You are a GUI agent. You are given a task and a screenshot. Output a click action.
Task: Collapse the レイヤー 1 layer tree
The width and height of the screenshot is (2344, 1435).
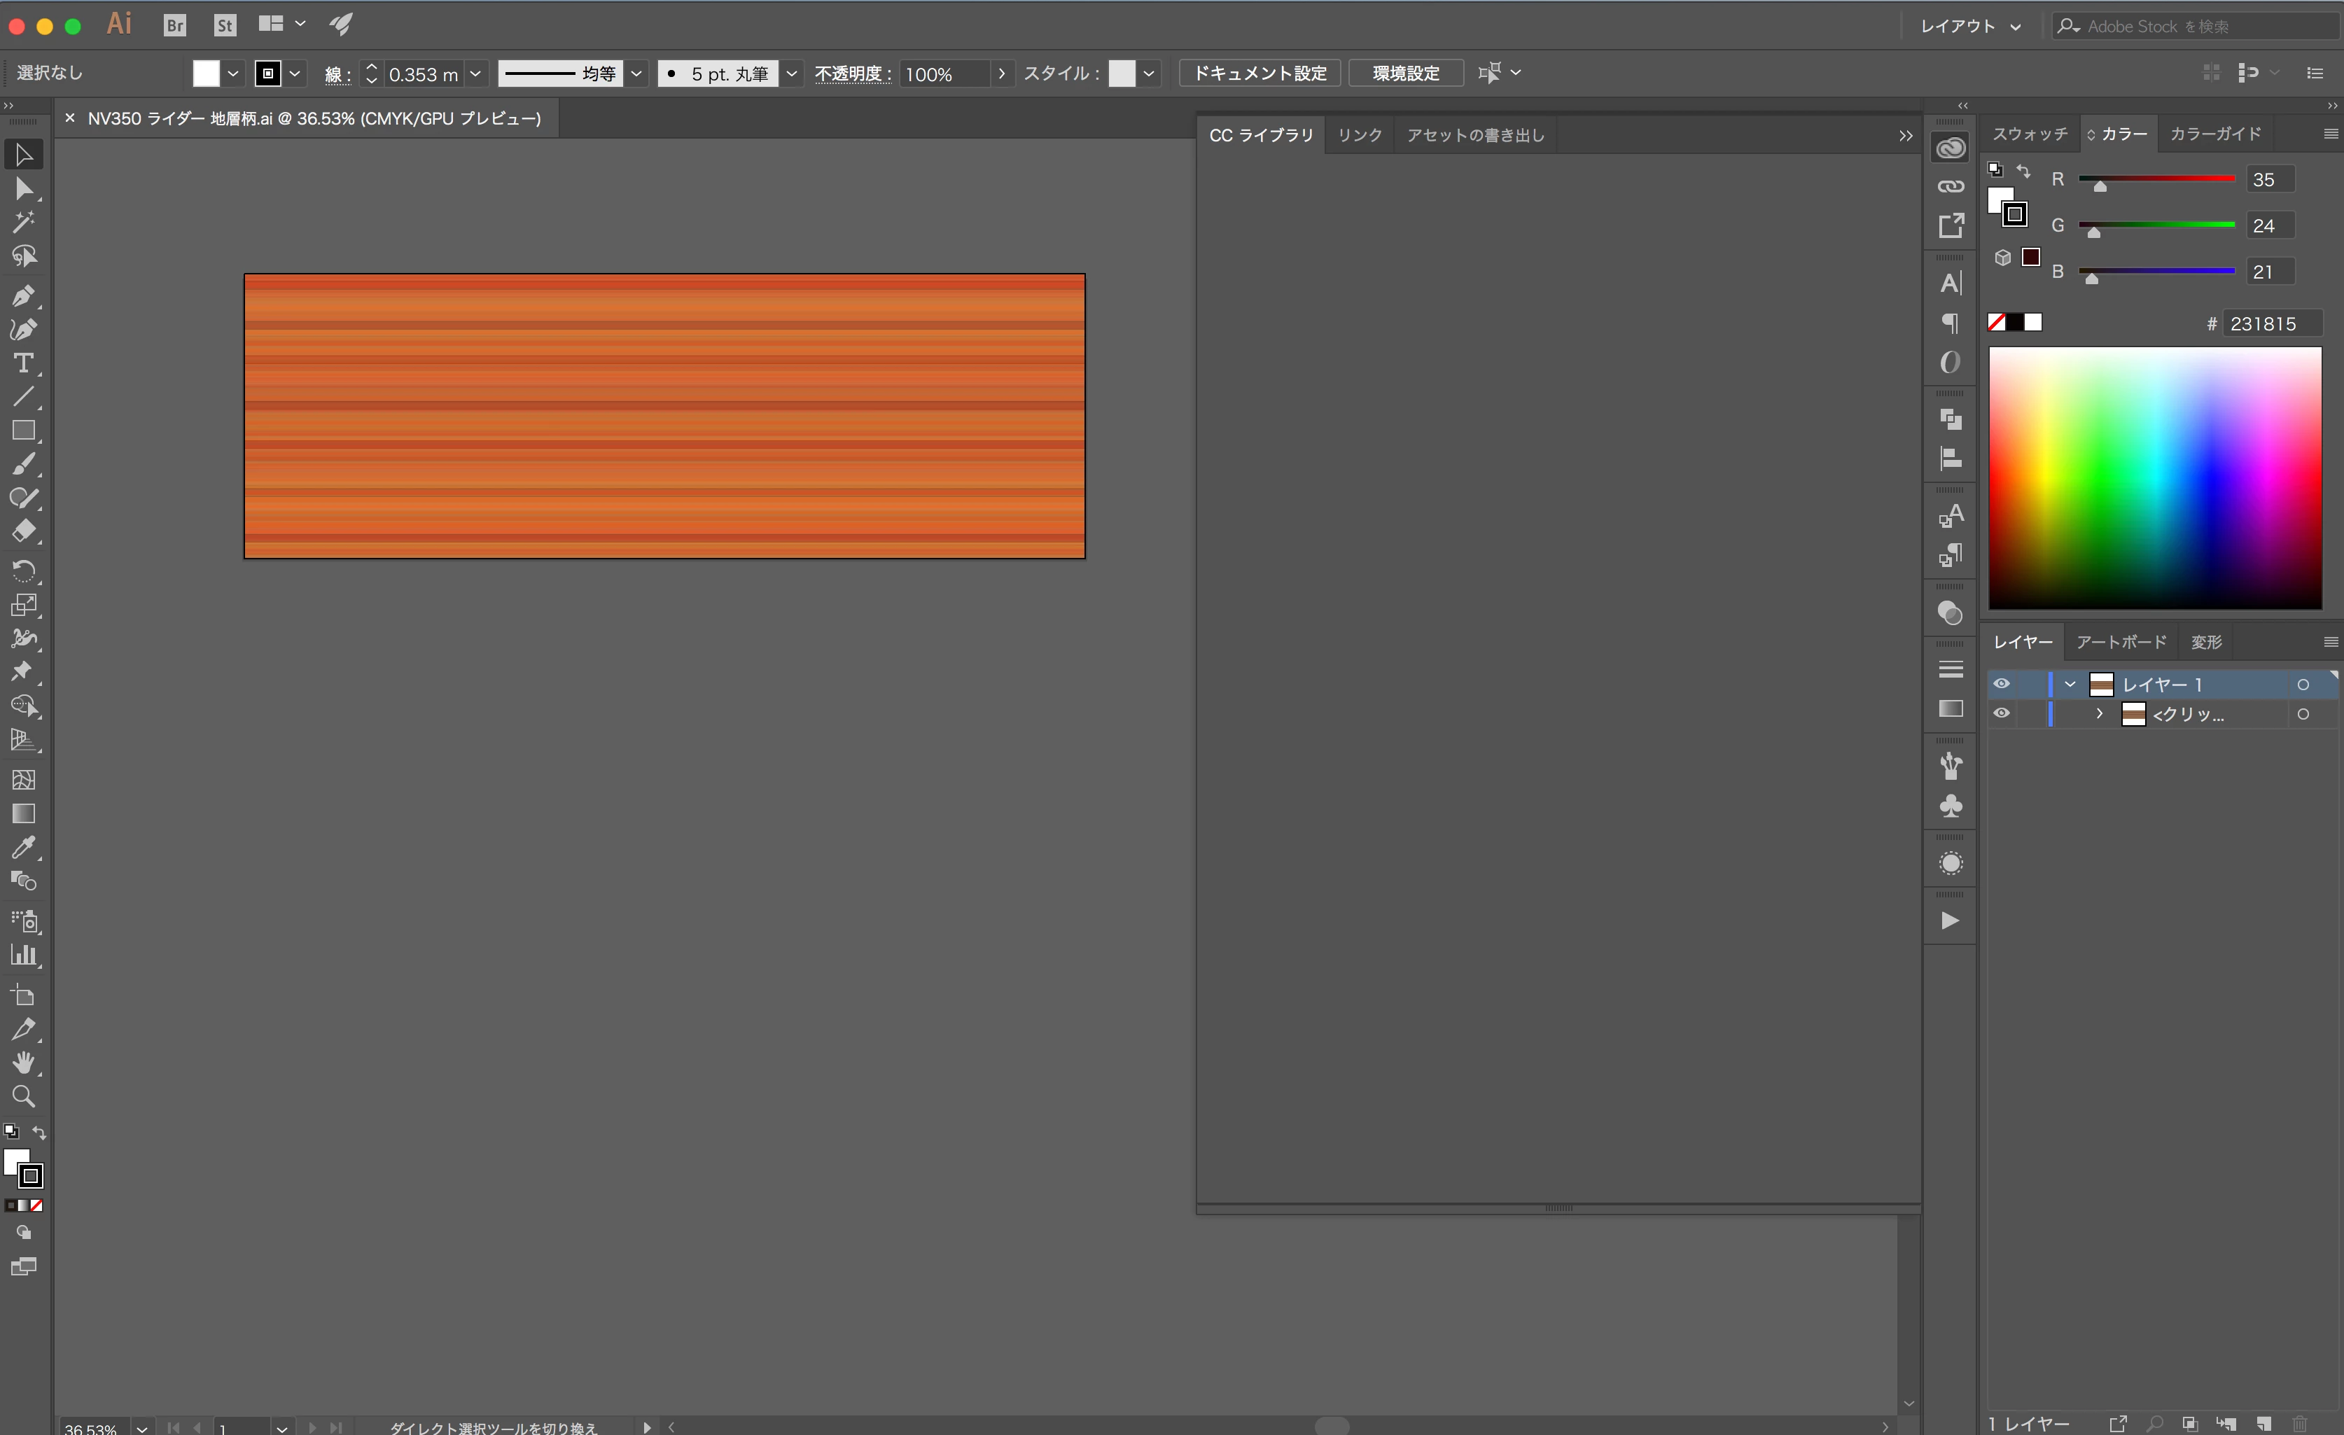2069,684
